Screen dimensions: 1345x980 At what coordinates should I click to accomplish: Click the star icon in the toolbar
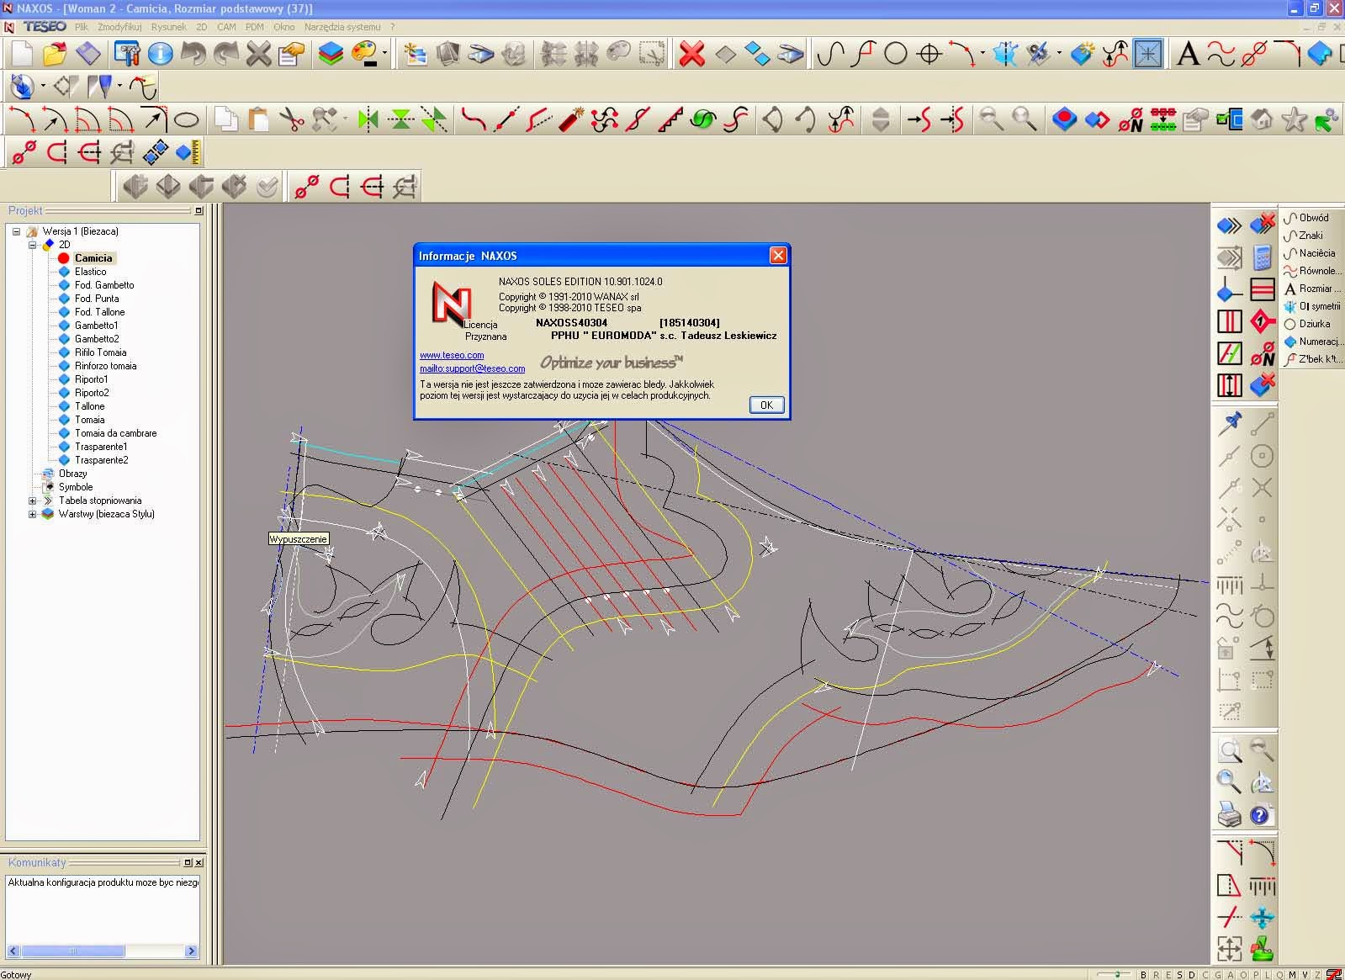1294,120
